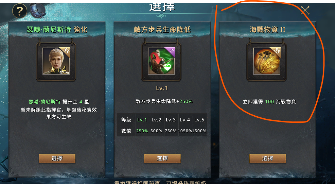This screenshot has width=335, height=184.
Task: Select the 瑟曦·蘭尼斯特 強化 reward
Action: click(57, 158)
